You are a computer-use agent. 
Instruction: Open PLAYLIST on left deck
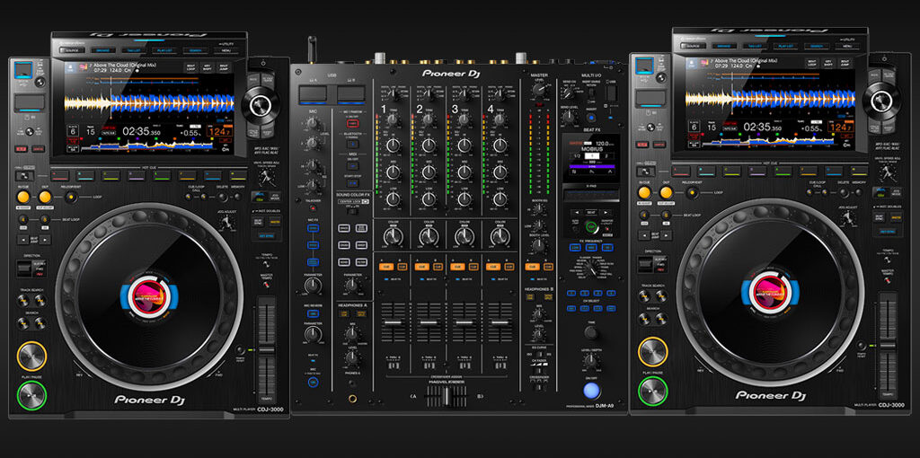pyautogui.click(x=164, y=51)
